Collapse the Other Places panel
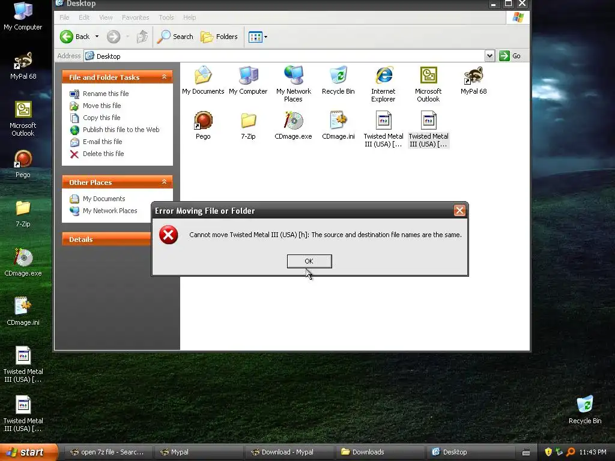 pyautogui.click(x=165, y=182)
